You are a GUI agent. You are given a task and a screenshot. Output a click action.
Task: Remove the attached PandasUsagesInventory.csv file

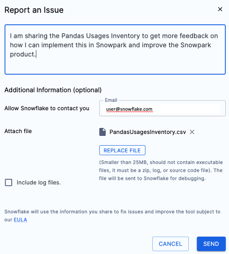(192, 132)
